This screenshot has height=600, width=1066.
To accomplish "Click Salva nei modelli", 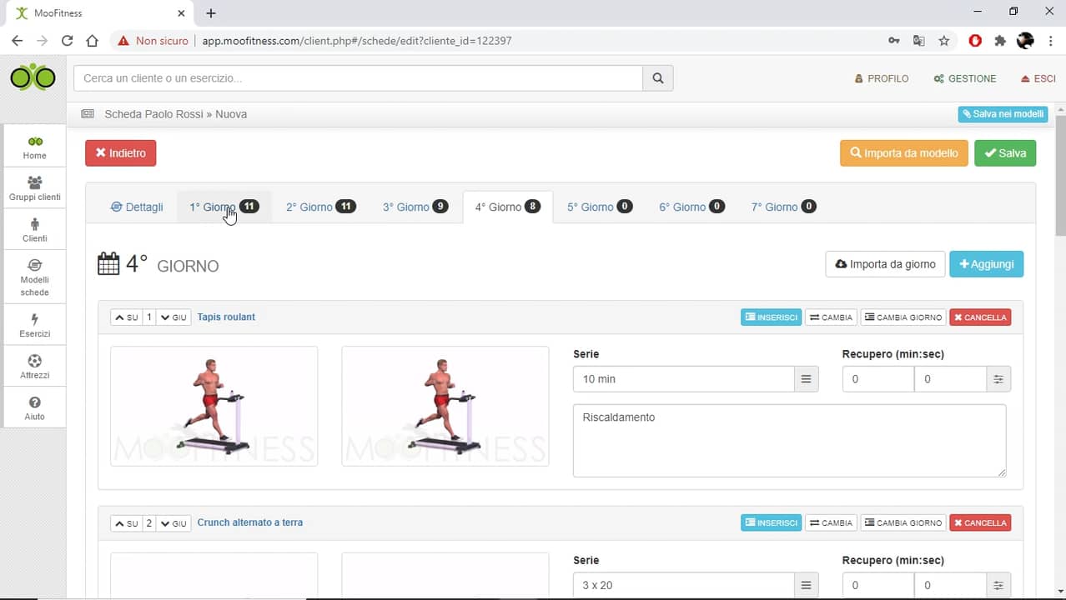I will [x=1003, y=114].
